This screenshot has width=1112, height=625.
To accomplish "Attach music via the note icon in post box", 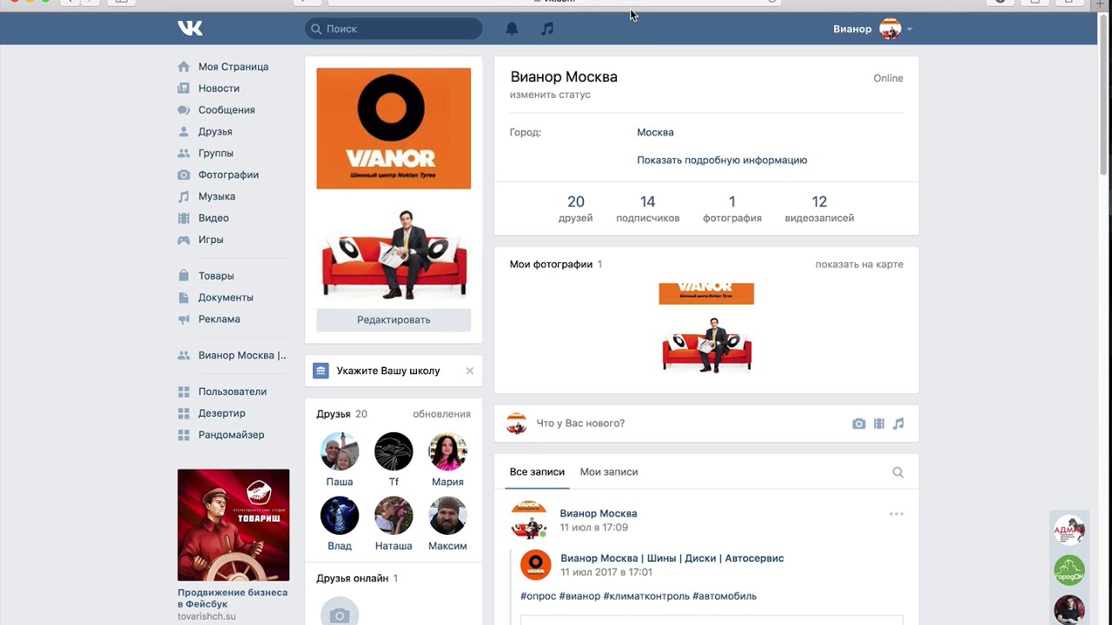I will pyautogui.click(x=898, y=424).
